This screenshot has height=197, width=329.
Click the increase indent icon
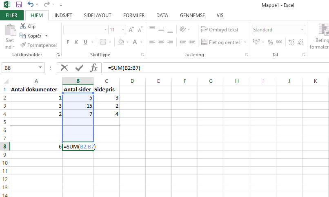tap(192, 42)
